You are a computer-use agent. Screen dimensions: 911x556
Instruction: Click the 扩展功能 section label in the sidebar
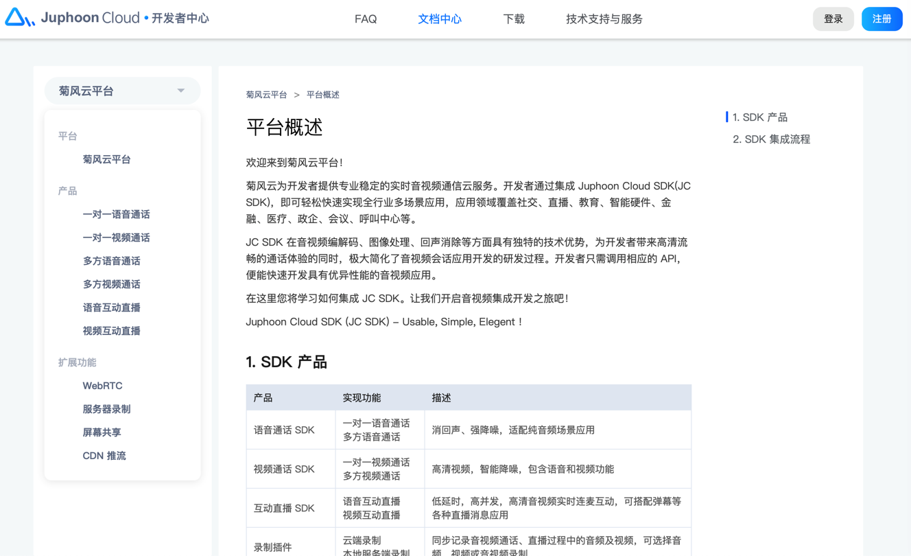(78, 362)
